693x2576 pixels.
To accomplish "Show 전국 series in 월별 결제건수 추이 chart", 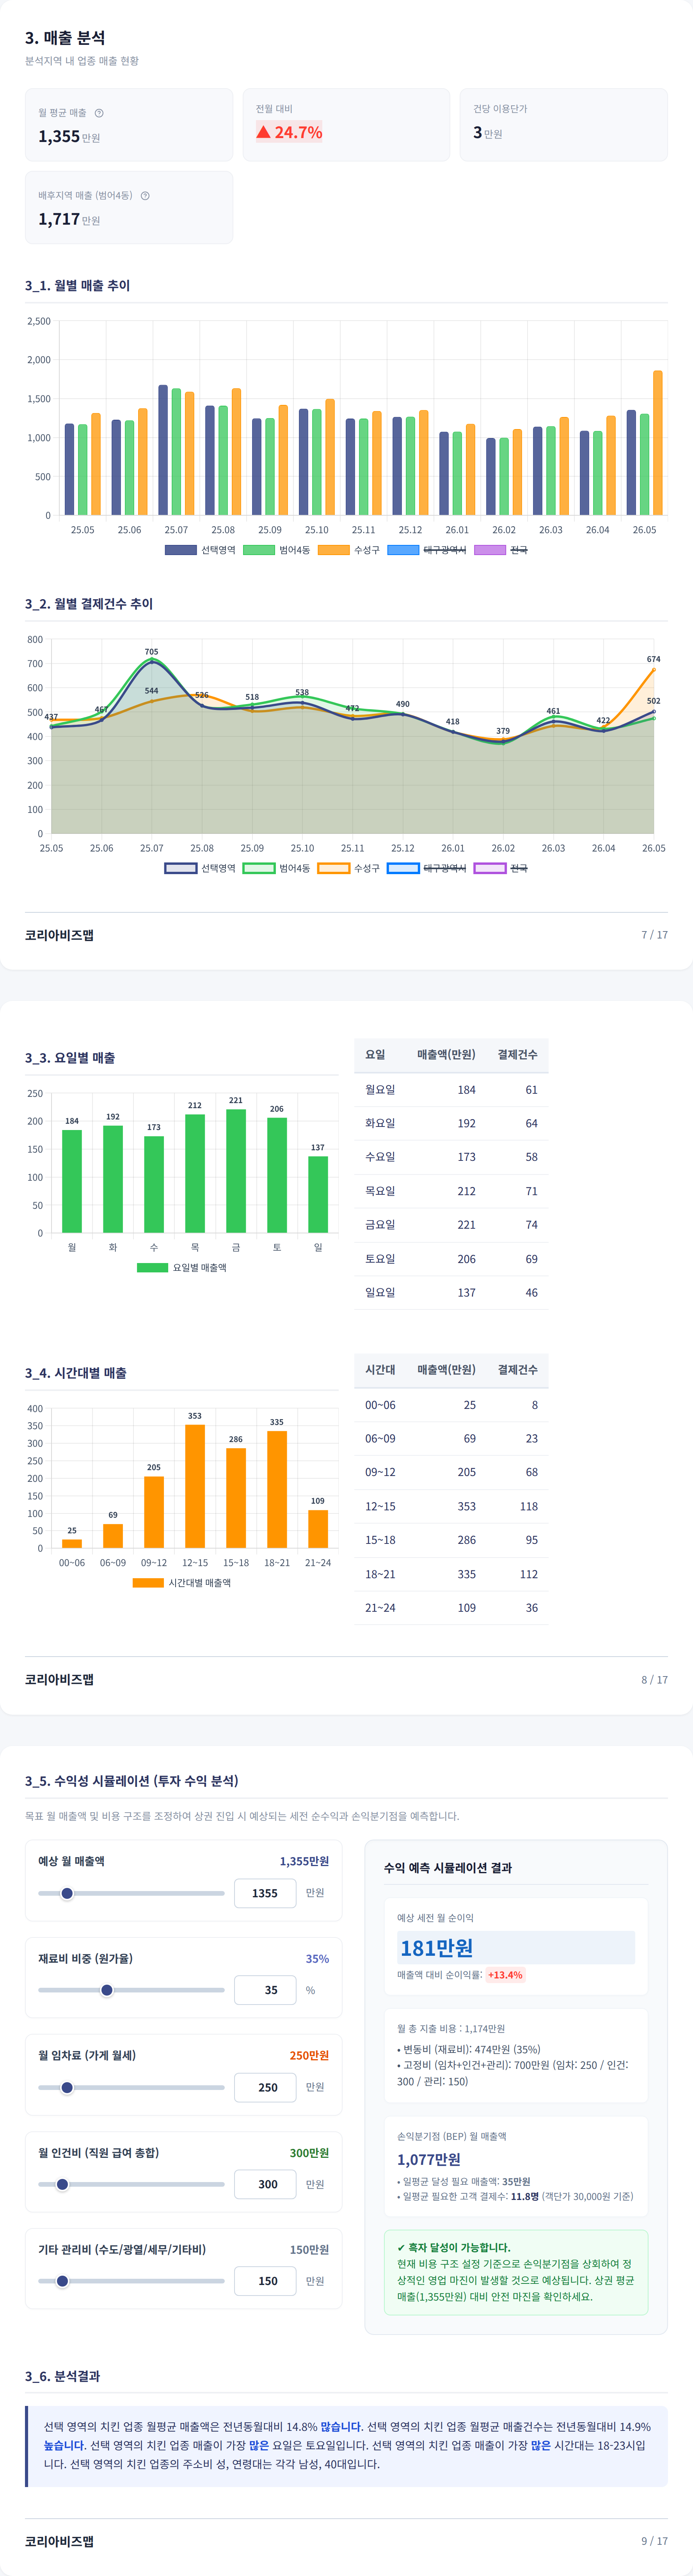I will pos(501,868).
